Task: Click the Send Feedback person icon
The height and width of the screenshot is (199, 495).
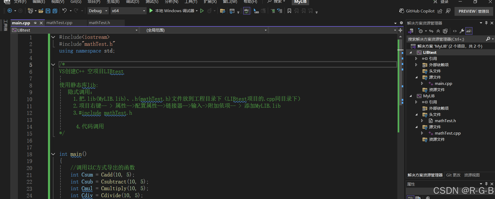Action: 448,11
